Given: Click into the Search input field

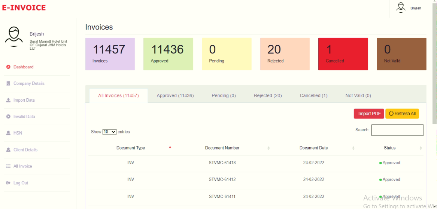Looking at the screenshot, I should (397, 130).
